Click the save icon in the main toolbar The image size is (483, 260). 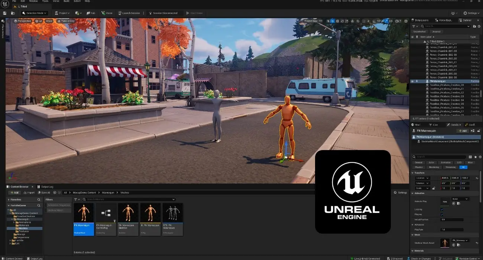coord(4,13)
